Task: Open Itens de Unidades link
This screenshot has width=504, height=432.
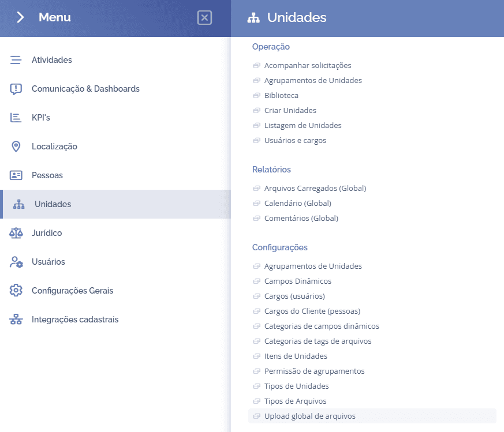Action: click(296, 356)
